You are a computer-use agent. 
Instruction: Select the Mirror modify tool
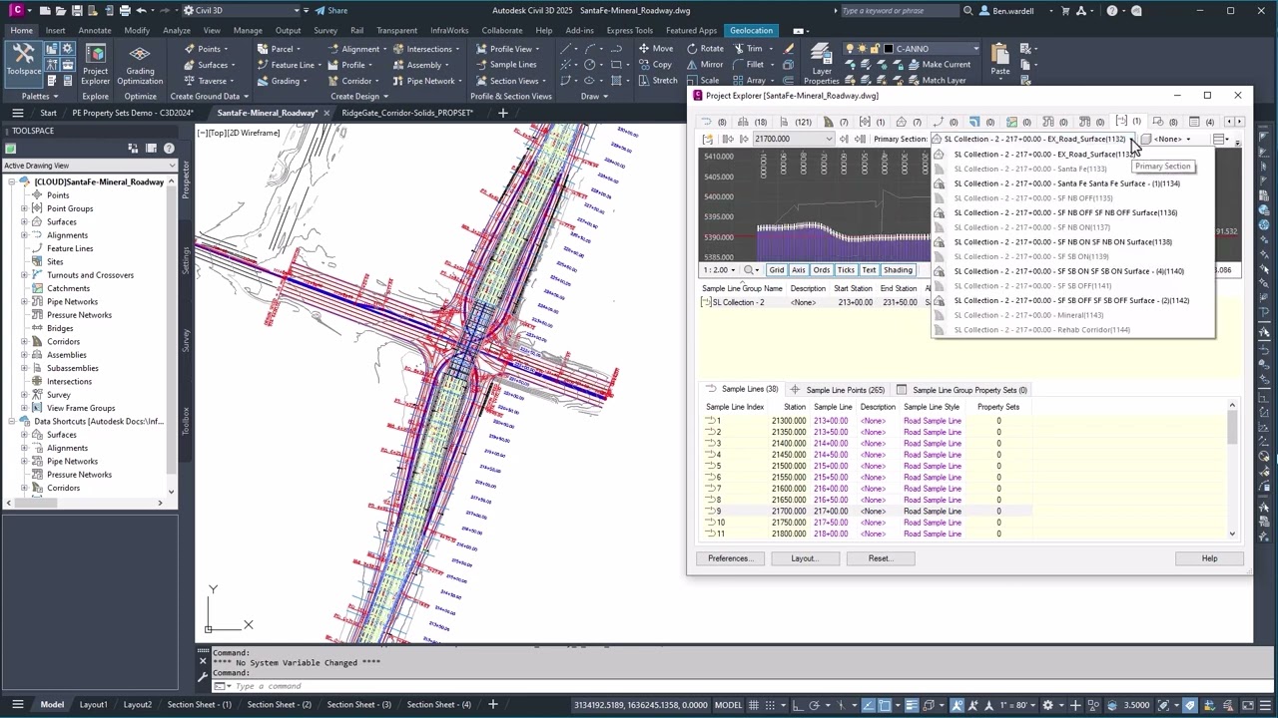click(x=703, y=65)
